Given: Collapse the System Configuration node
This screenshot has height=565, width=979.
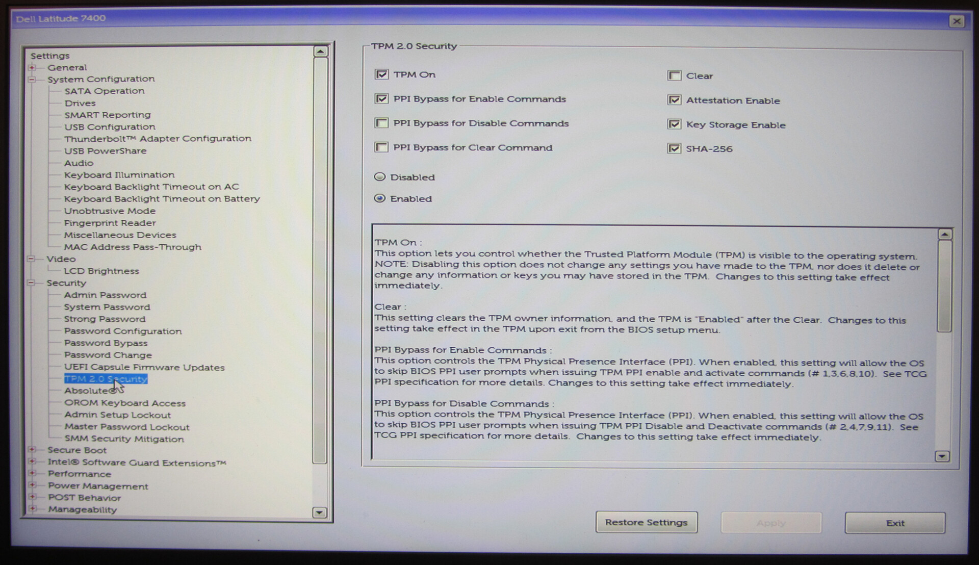Looking at the screenshot, I should coord(32,80).
